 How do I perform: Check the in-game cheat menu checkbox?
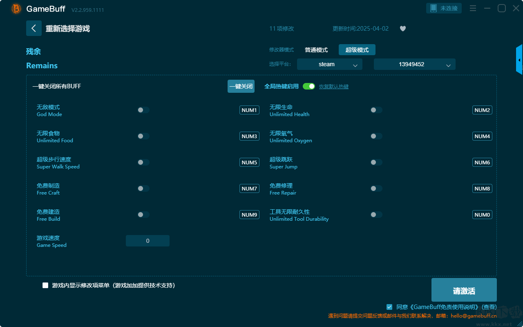point(45,285)
